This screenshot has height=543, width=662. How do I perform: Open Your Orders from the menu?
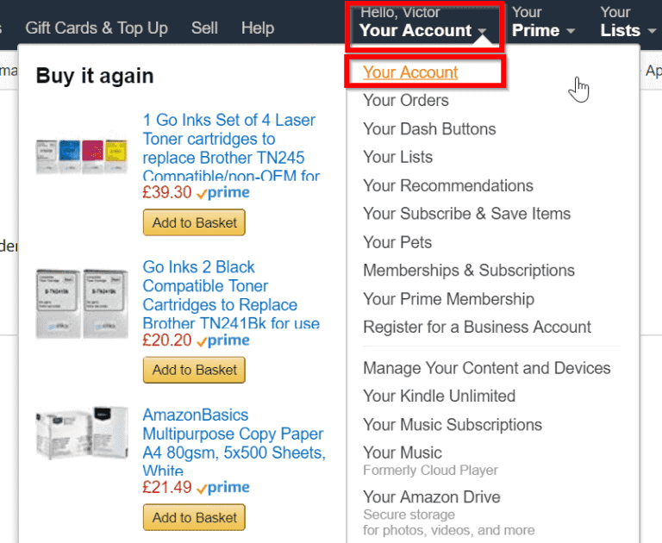coord(406,101)
